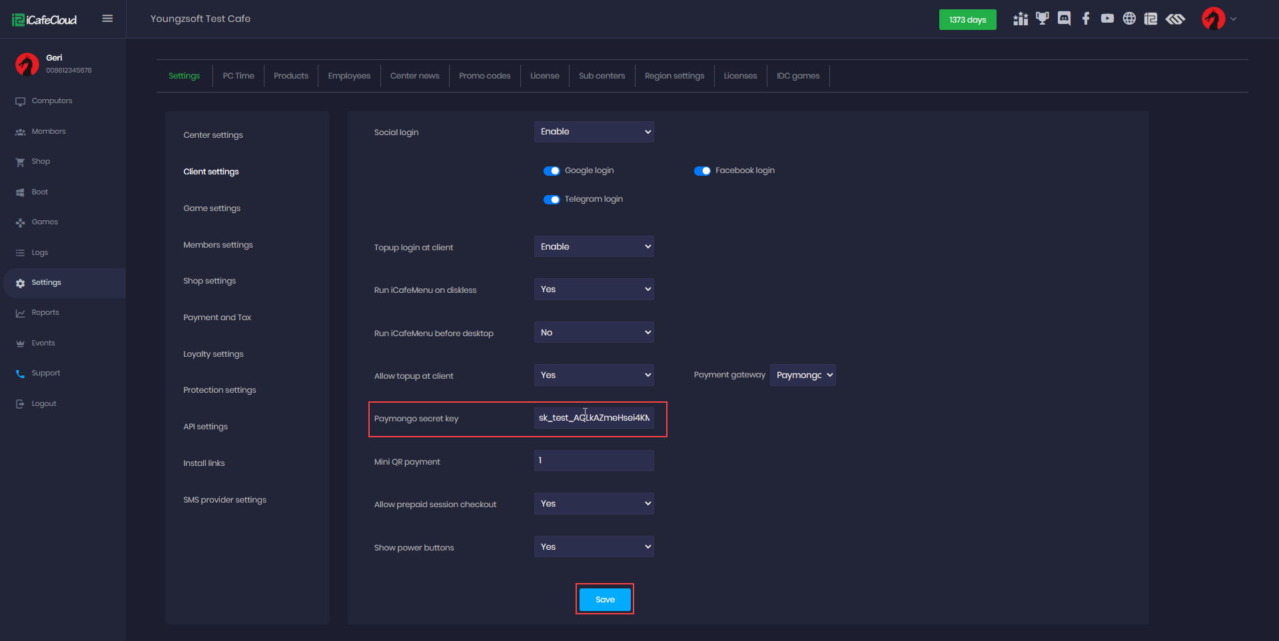Viewport: 1279px width, 641px height.
Task: Toggle Telegram login off
Action: click(x=552, y=200)
